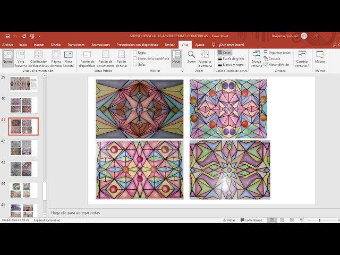Open Patrón de notas

point(122,58)
